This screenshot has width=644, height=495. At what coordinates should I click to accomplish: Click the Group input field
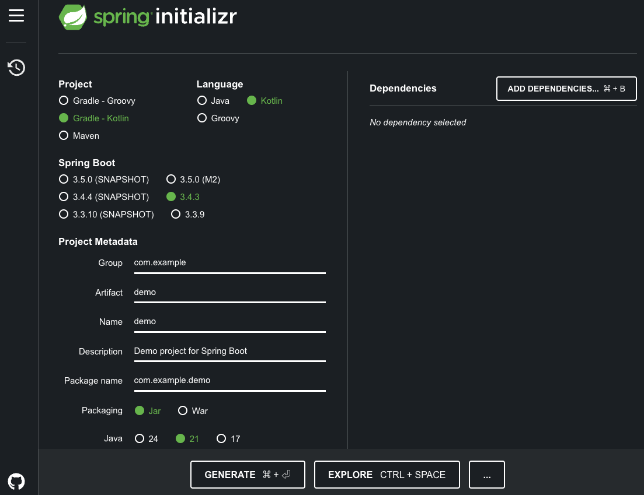(229, 263)
